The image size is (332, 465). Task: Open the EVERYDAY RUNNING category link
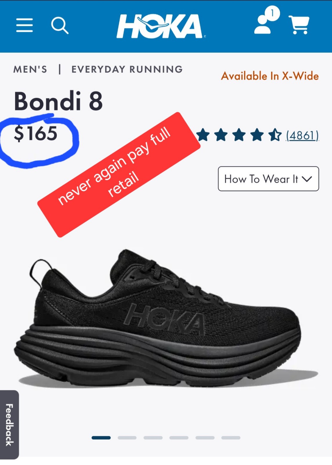point(127,69)
